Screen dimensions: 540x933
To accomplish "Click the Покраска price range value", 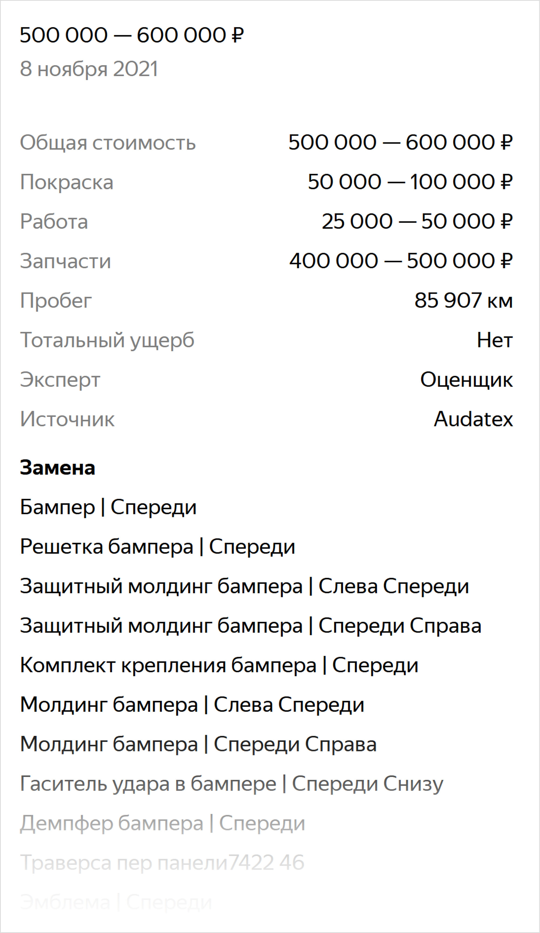I will pos(410,182).
